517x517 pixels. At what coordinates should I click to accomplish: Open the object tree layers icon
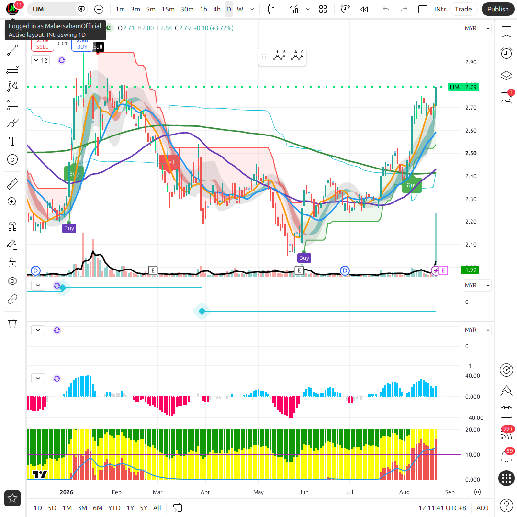pyautogui.click(x=506, y=76)
